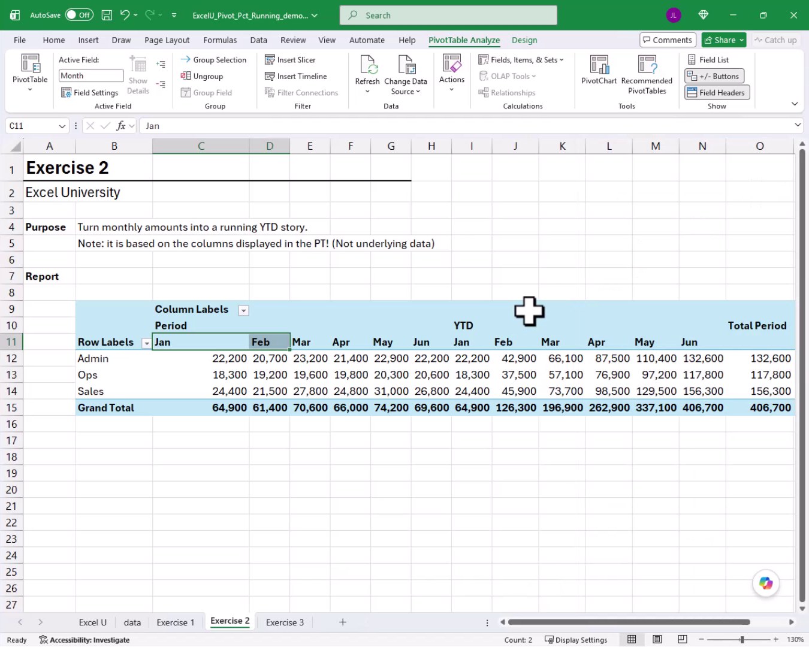
Task: Select row header 15
Action: (11, 407)
